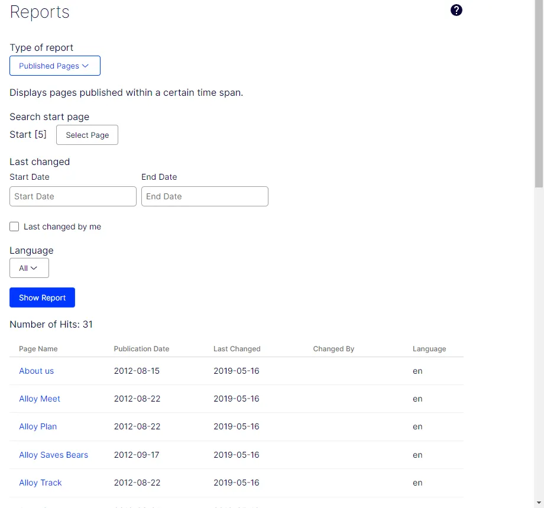The image size is (544, 508).
Task: Sort by the Last Changed column header
Action: pos(237,349)
